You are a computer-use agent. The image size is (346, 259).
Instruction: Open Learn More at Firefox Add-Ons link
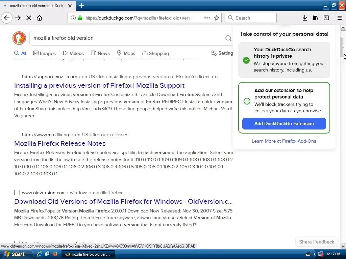pyautogui.click(x=284, y=141)
